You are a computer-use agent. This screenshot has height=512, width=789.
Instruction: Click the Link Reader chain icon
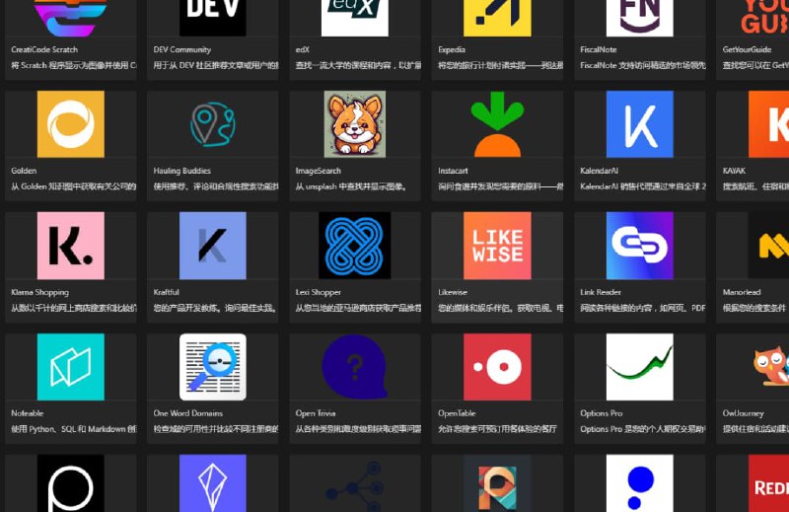point(639,246)
